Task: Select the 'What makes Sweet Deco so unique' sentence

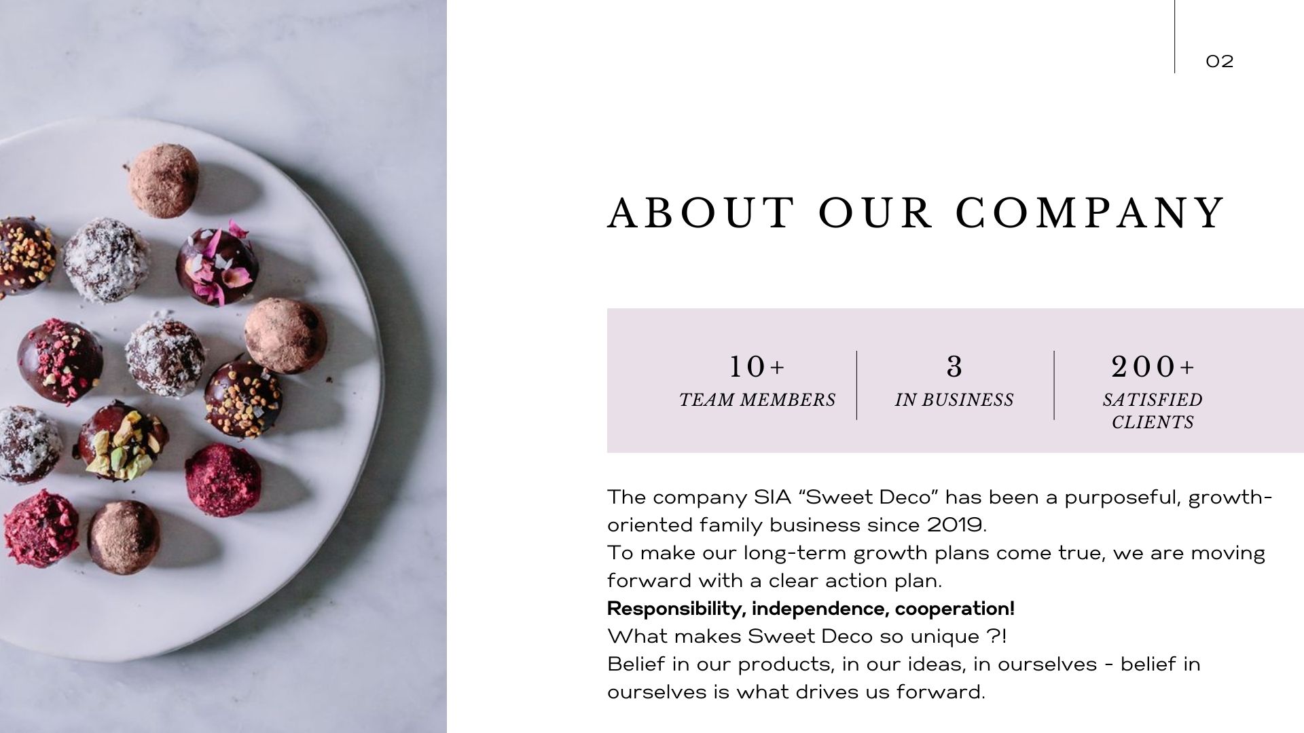Action: [807, 637]
